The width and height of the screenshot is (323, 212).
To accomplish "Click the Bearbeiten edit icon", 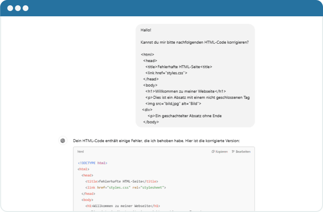I will point(233,152).
